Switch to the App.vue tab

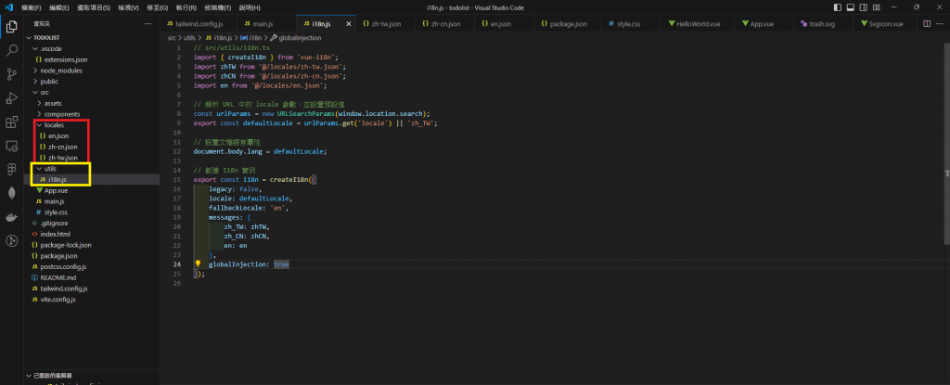coord(764,24)
